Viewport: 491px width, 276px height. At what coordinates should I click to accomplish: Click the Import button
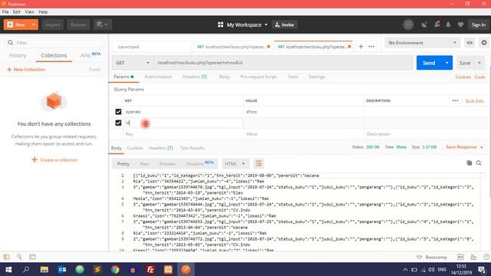point(52,25)
